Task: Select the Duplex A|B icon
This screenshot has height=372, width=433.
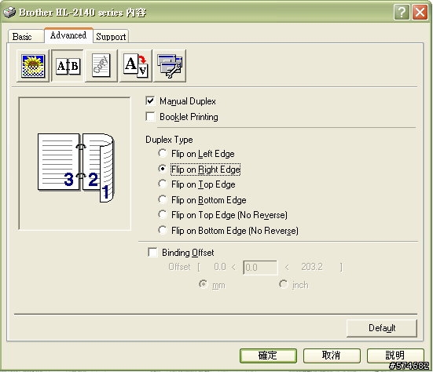Action: [68, 66]
